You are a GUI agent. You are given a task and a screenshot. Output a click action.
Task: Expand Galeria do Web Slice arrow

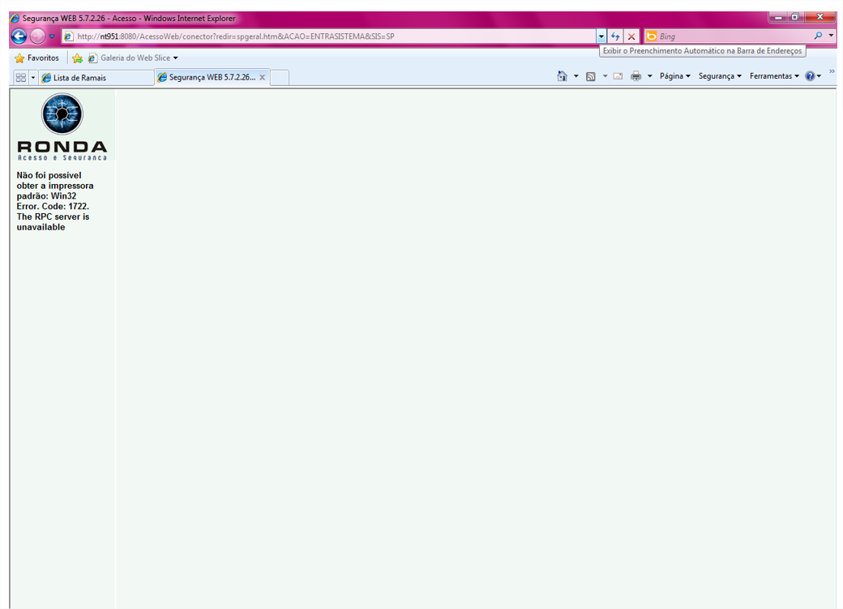(x=175, y=58)
